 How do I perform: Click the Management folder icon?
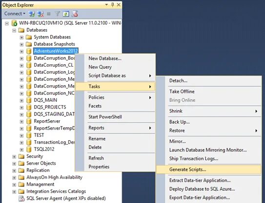point(21,185)
